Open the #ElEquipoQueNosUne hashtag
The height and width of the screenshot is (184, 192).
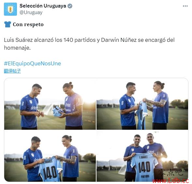(x=33, y=63)
